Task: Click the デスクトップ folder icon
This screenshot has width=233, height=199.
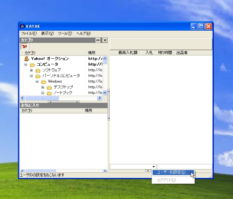Action: click(x=49, y=87)
